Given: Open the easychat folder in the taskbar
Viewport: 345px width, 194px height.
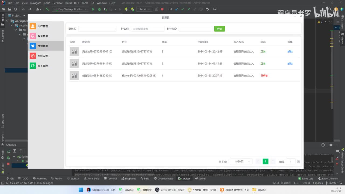Looking at the screenshot, I should click(259, 190).
